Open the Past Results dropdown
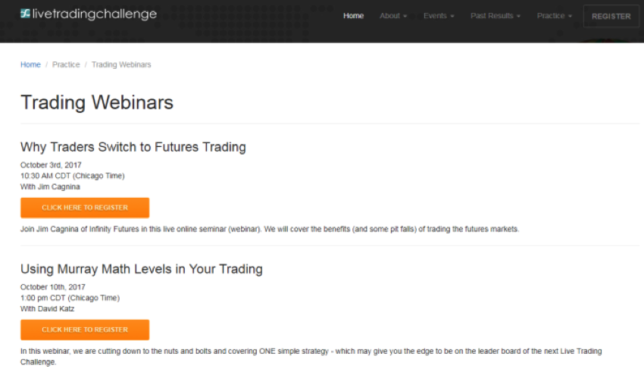Image resolution: width=644 pixels, height=378 pixels. tap(496, 16)
